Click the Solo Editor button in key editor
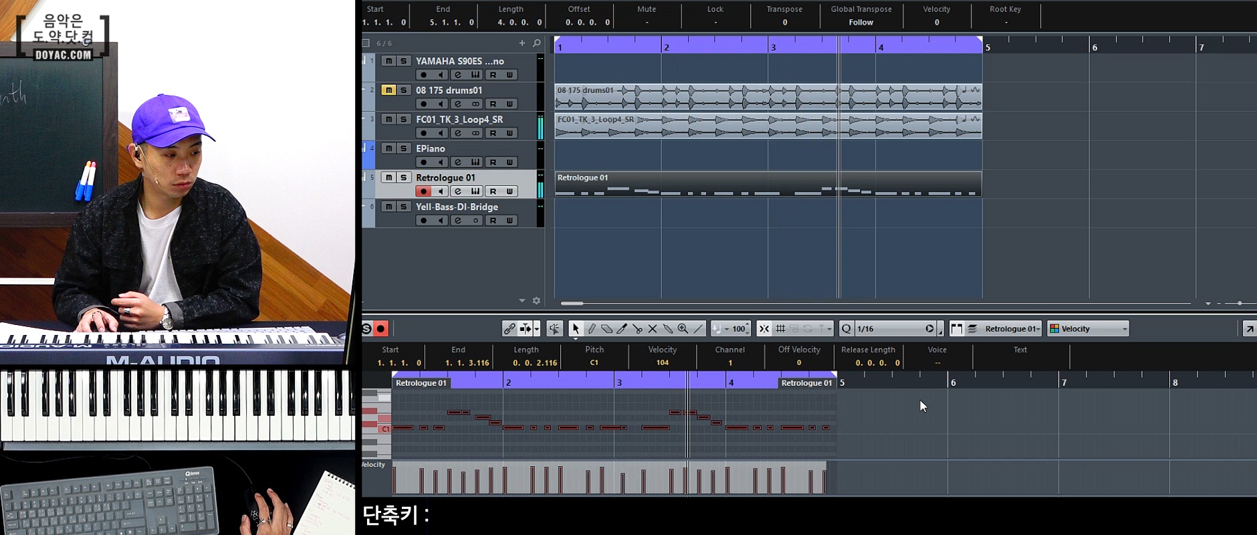Viewport: 1257px width, 535px height. (366, 328)
